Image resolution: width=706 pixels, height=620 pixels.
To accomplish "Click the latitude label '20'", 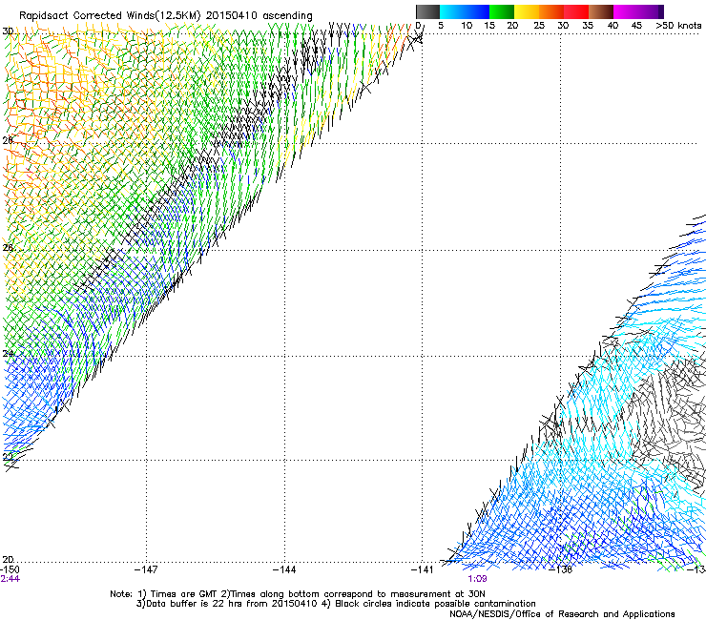I will tap(8, 560).
